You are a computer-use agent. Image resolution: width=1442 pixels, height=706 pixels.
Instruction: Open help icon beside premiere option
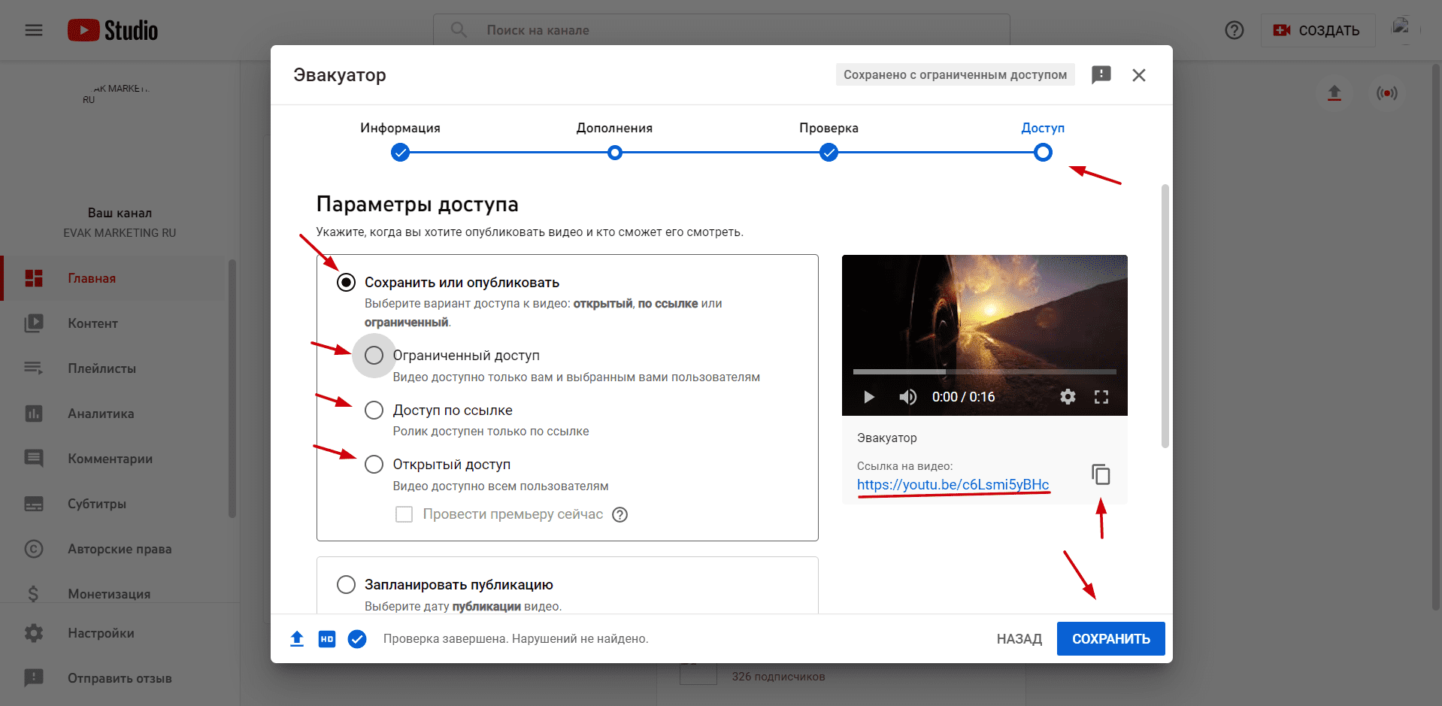pos(620,515)
